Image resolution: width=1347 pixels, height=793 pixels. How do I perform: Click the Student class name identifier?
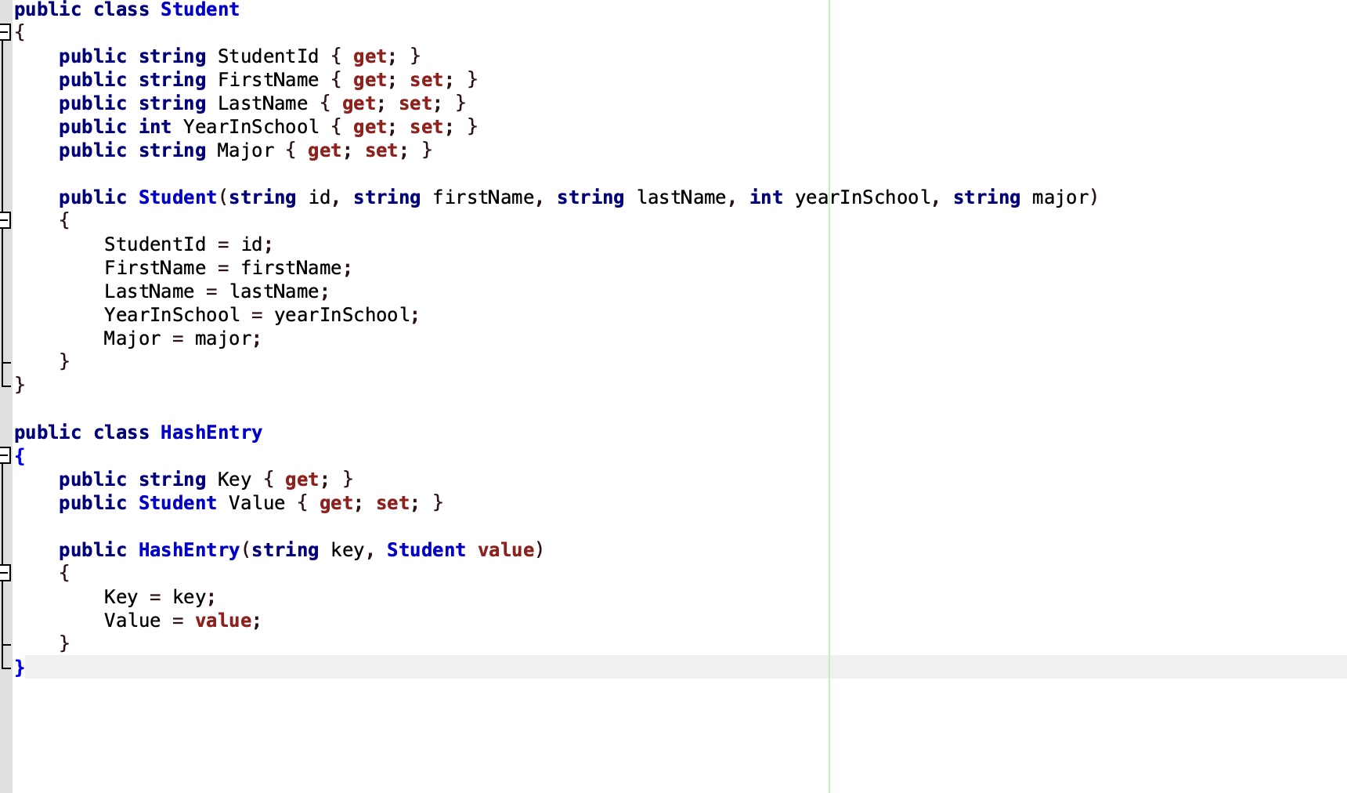(200, 9)
